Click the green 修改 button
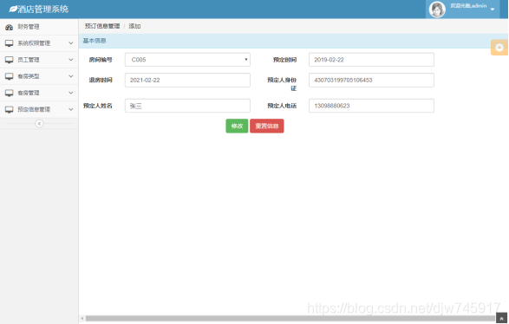 click(x=237, y=126)
